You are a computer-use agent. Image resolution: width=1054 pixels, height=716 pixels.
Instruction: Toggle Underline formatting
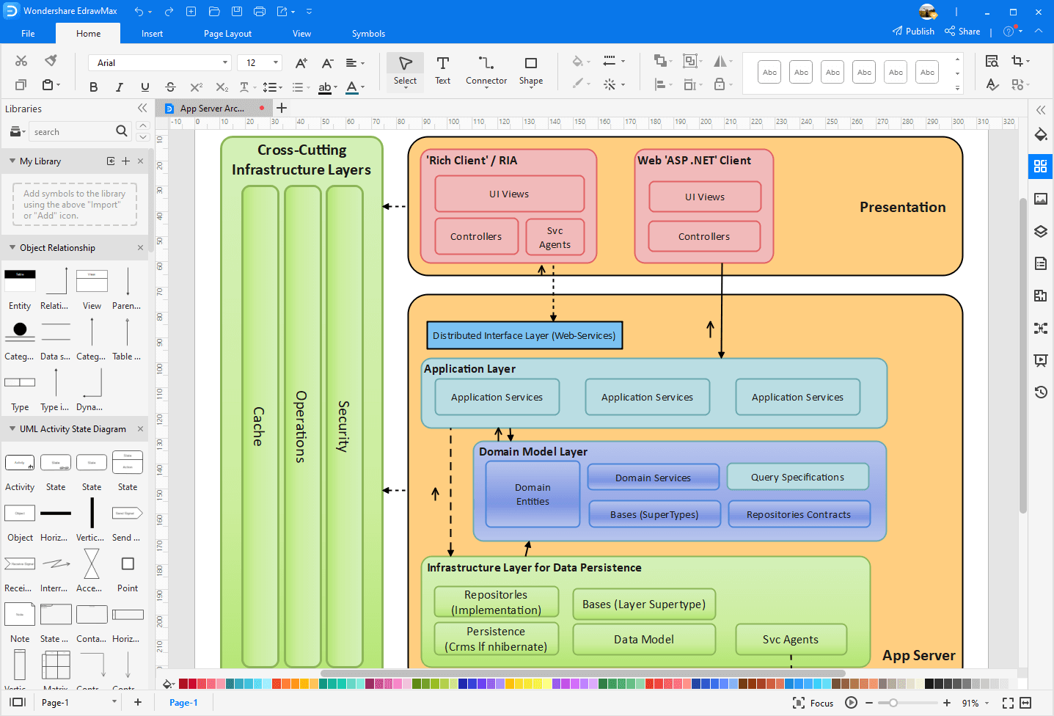click(144, 87)
